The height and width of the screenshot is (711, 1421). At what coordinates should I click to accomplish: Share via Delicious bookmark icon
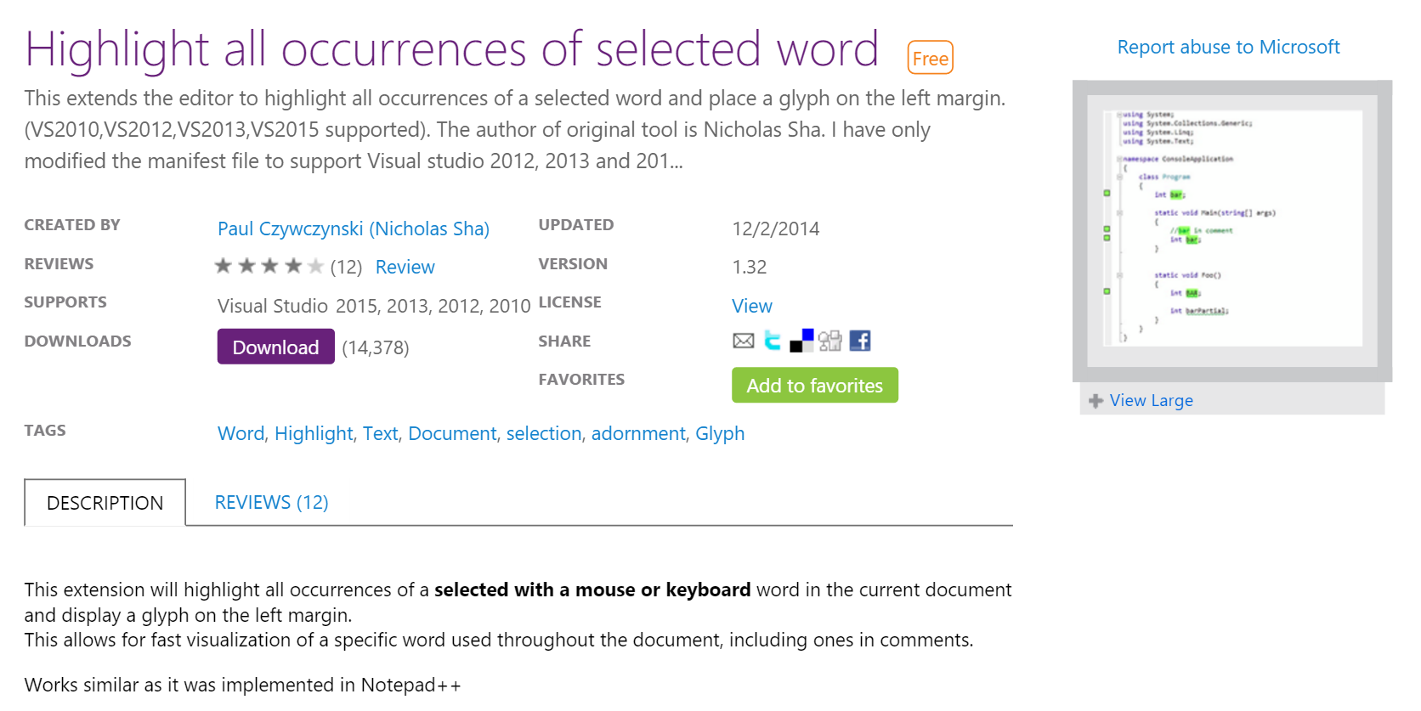click(x=801, y=341)
